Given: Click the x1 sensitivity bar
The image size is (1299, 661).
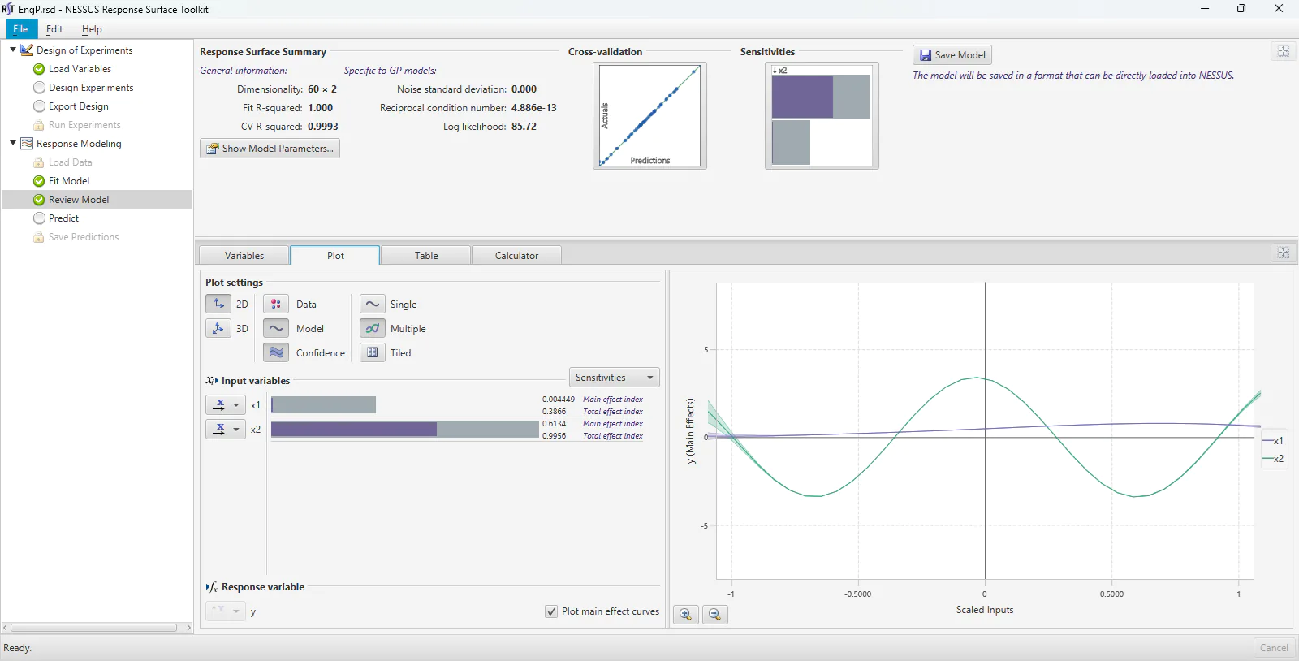Looking at the screenshot, I should 323,404.
